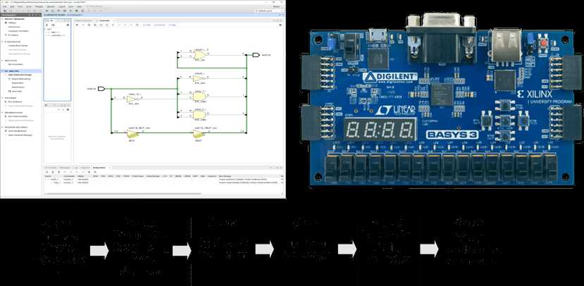
Task: Open project Settings in Flow Navigator
Action: tap(12, 23)
